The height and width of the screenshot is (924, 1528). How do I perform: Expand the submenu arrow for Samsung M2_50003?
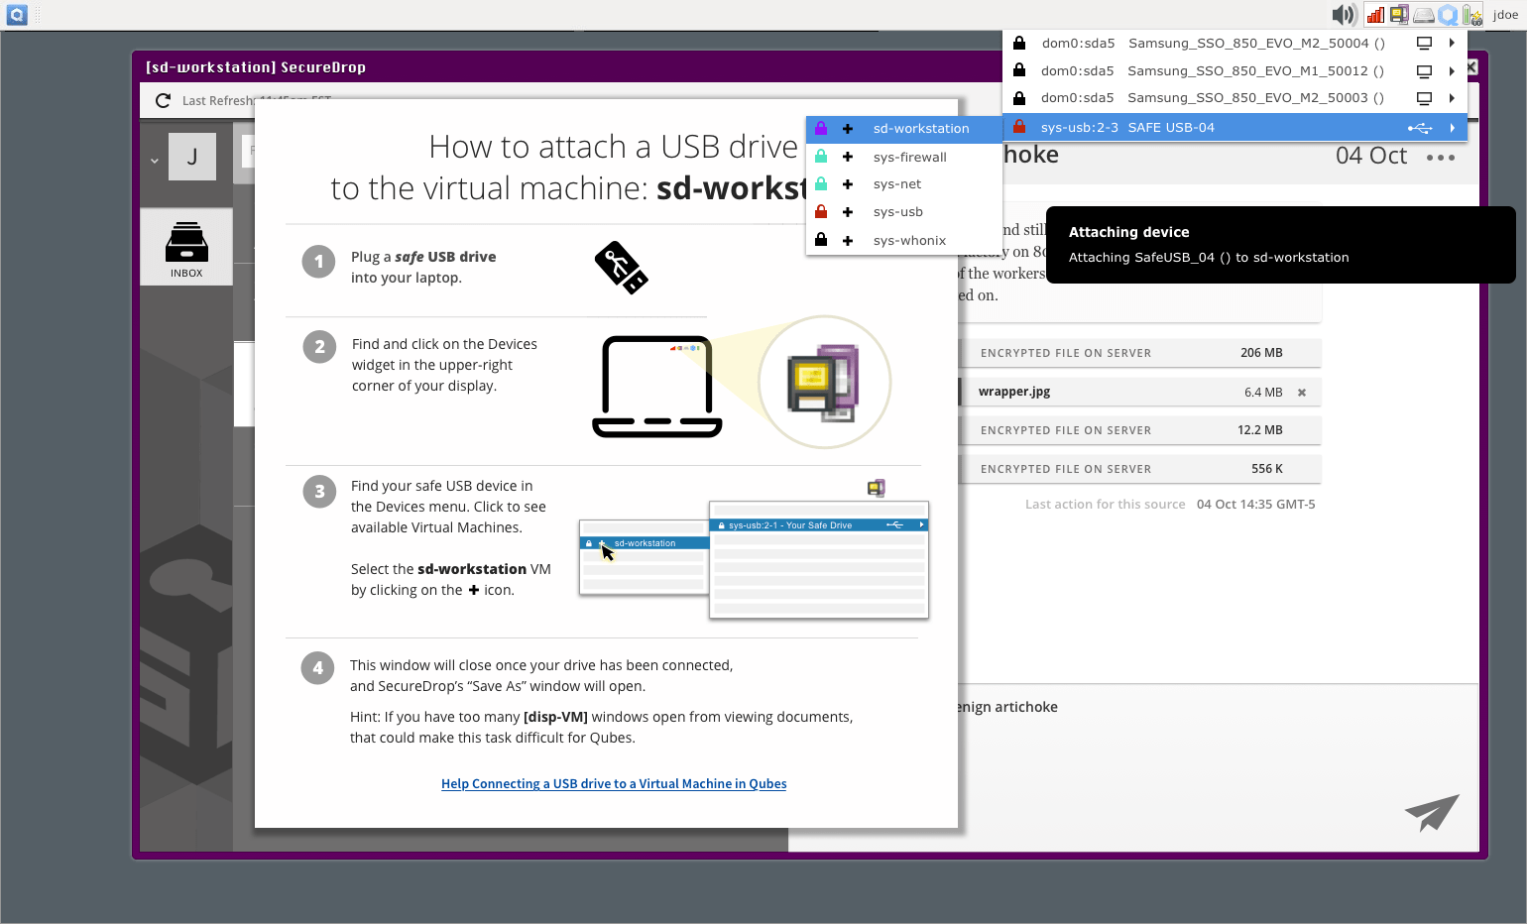tap(1452, 98)
